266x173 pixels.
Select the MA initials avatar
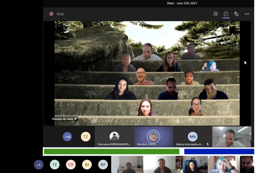pos(192,137)
